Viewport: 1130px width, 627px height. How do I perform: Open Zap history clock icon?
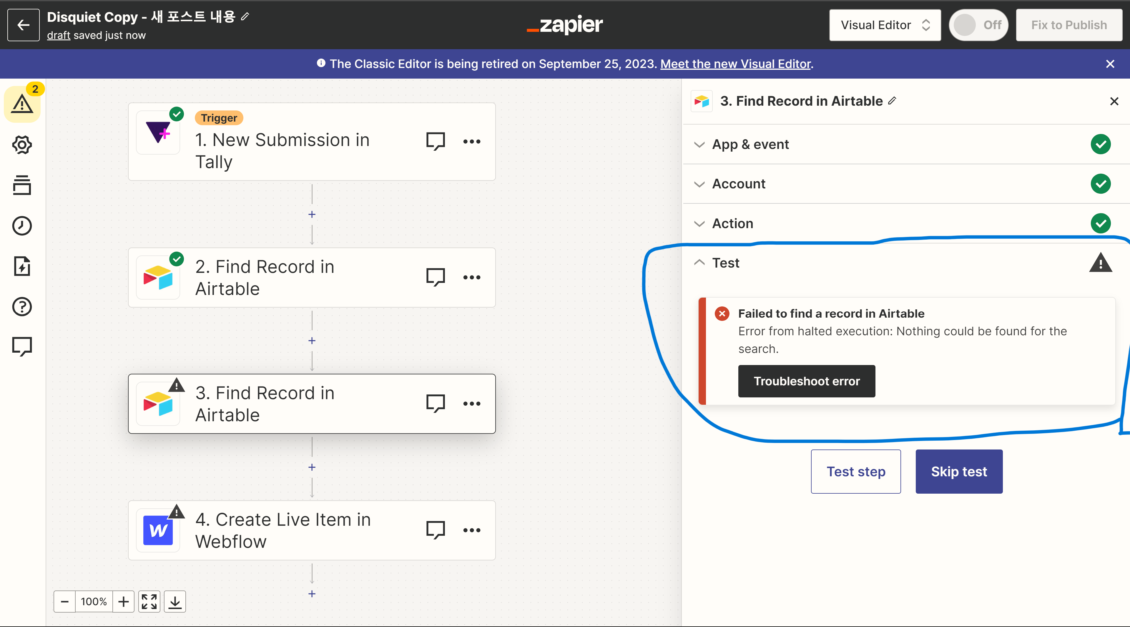coord(22,225)
